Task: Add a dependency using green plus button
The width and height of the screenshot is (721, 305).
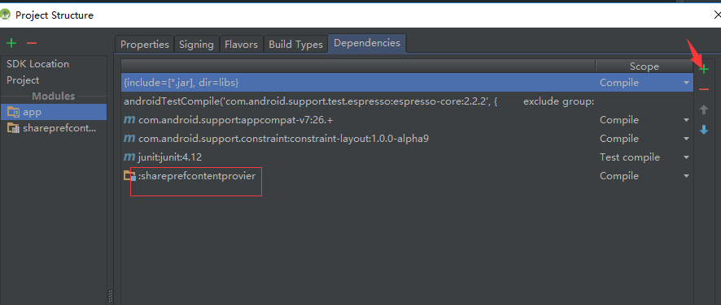Action: pyautogui.click(x=704, y=69)
